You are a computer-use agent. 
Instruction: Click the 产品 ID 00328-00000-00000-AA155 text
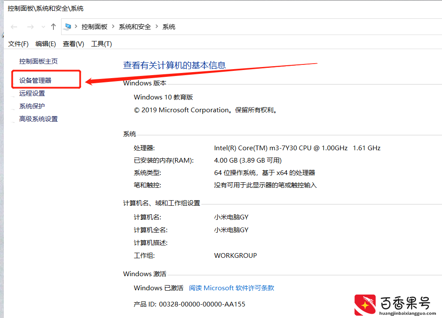coord(189,304)
